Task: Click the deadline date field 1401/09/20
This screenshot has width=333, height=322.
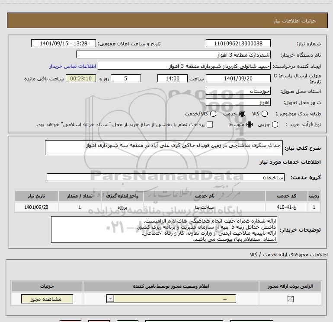Action: click(238, 79)
